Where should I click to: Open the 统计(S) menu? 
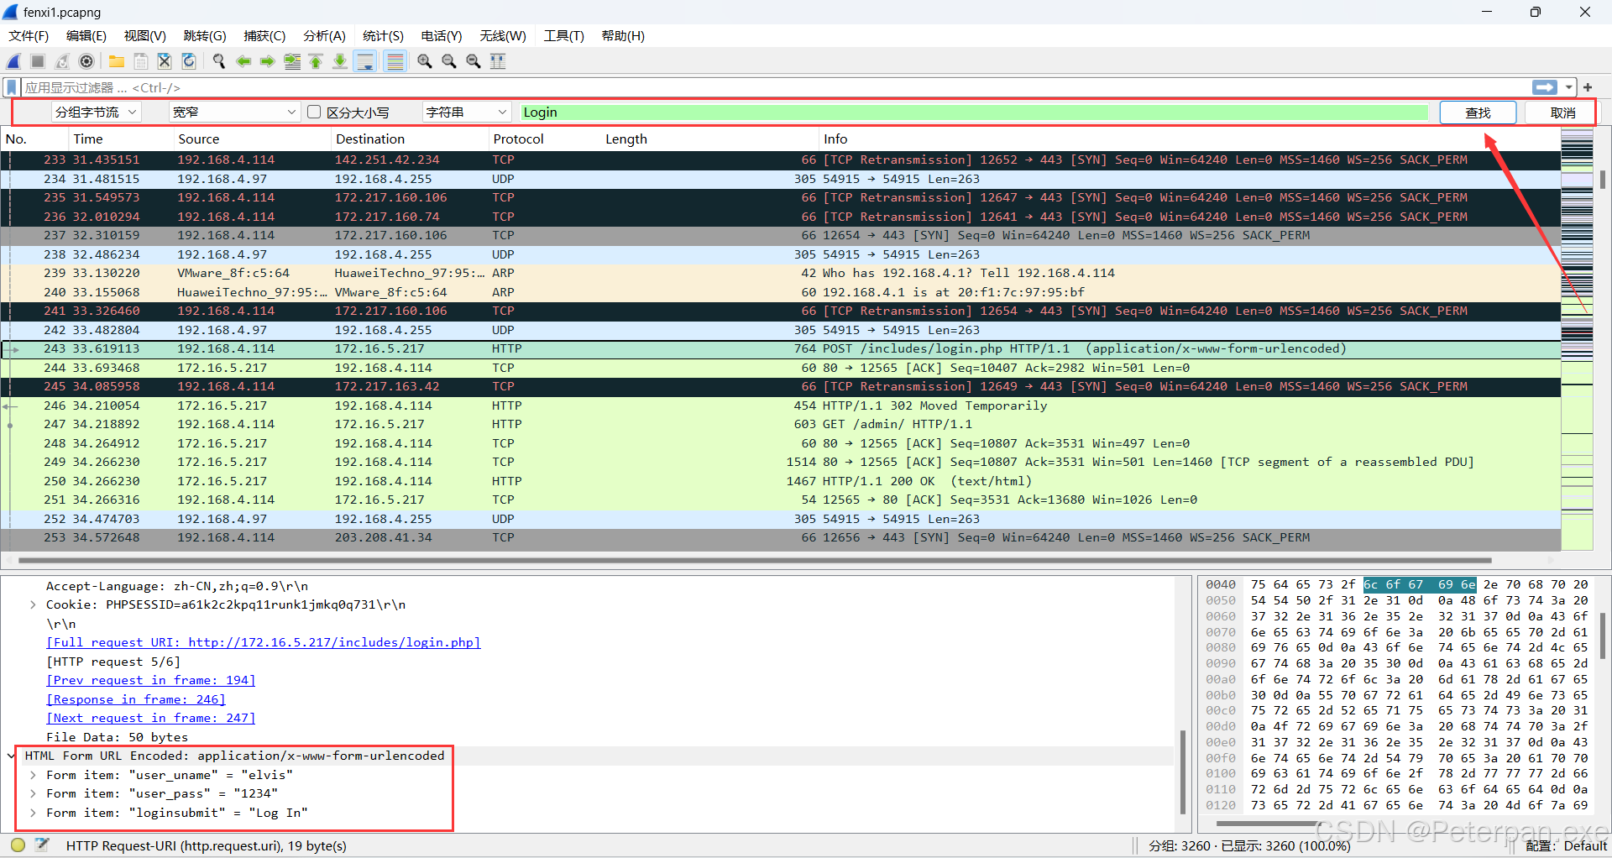(x=383, y=35)
